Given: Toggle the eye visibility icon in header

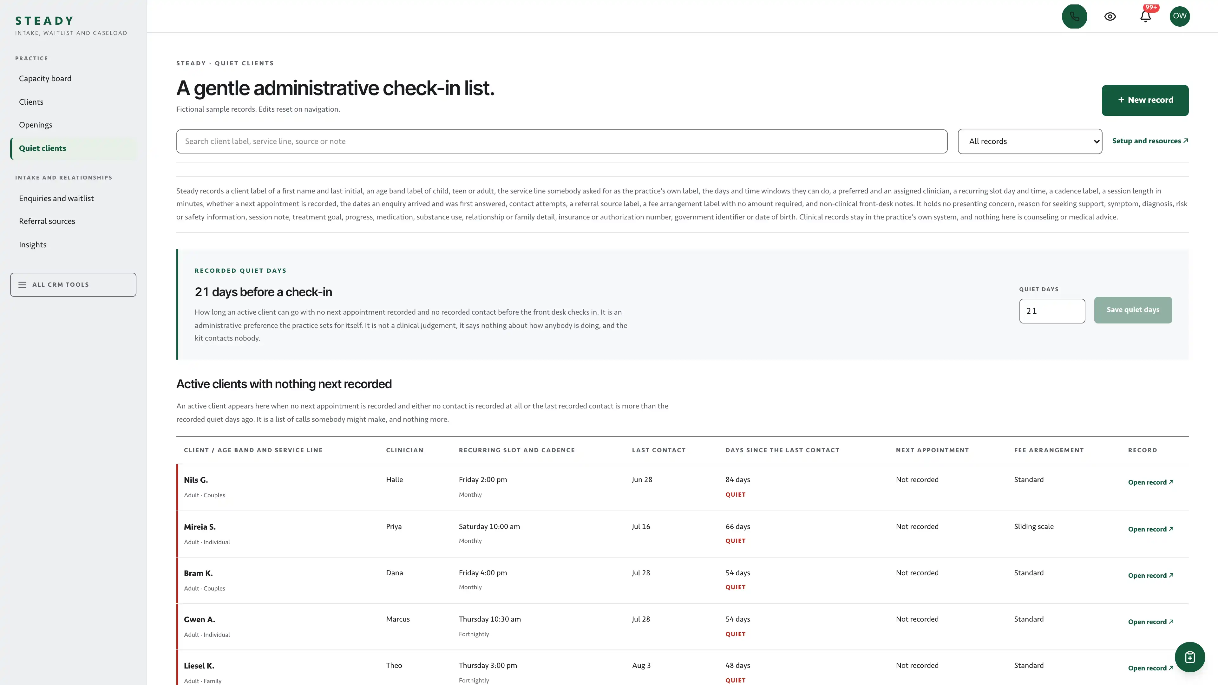Looking at the screenshot, I should [x=1110, y=16].
